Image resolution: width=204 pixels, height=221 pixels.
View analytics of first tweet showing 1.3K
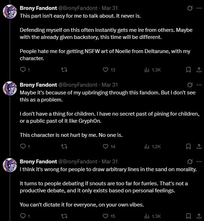(x=152, y=70)
